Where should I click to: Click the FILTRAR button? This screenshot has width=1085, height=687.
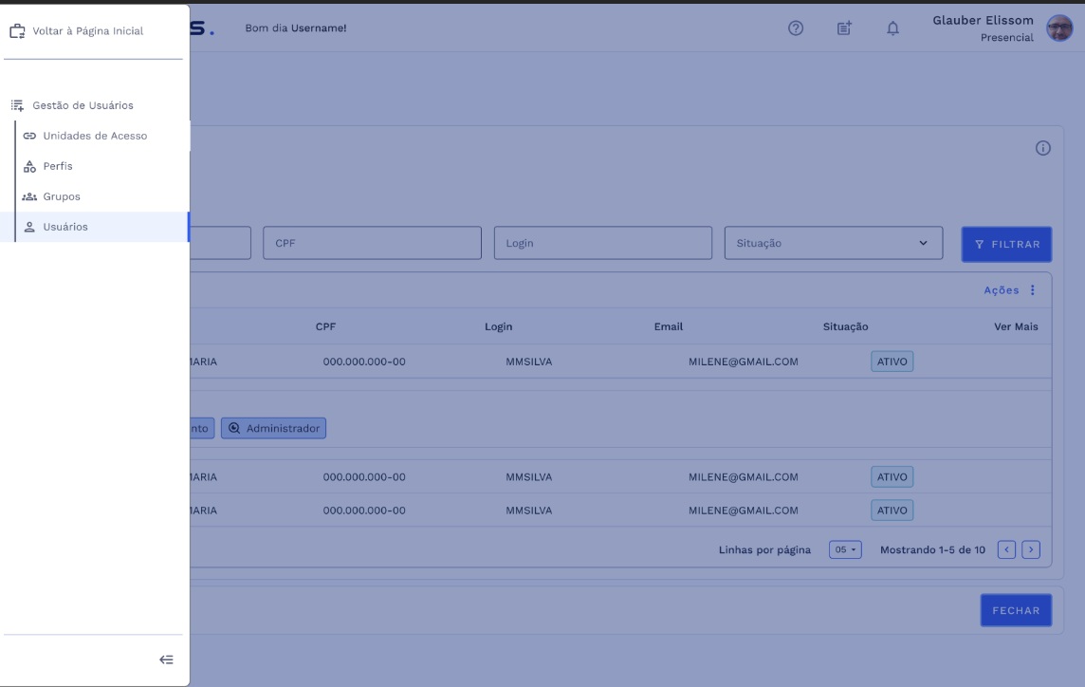pos(1006,244)
